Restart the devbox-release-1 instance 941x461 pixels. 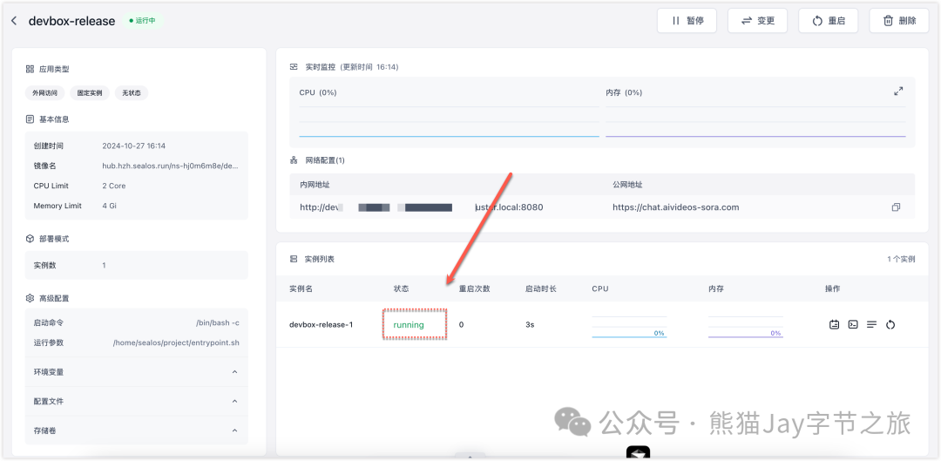(x=890, y=325)
